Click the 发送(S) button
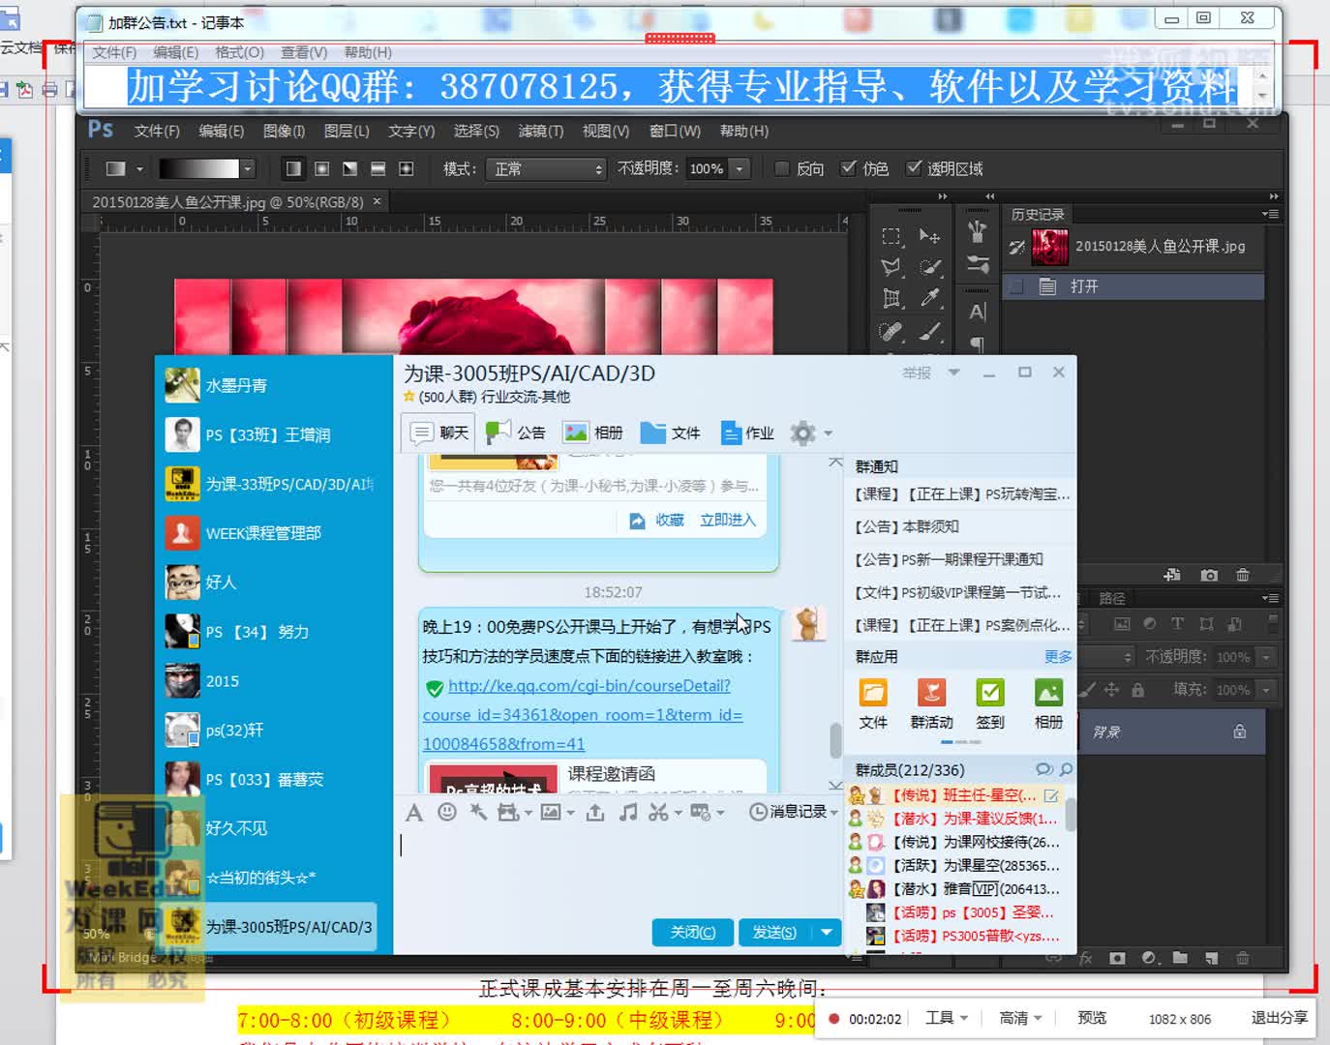 click(775, 932)
